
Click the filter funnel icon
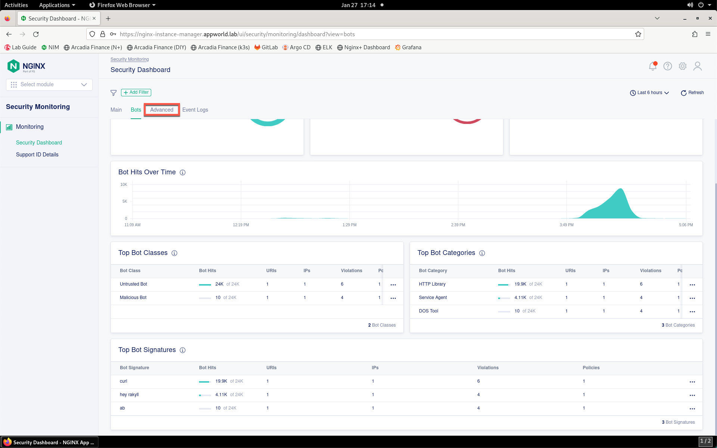point(114,93)
